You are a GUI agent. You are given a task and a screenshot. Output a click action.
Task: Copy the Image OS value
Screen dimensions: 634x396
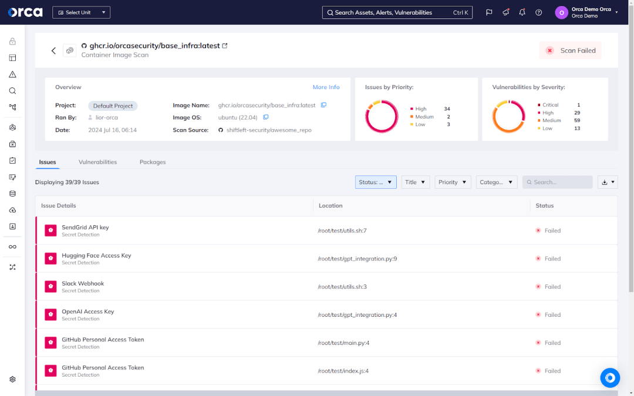pyautogui.click(x=266, y=117)
